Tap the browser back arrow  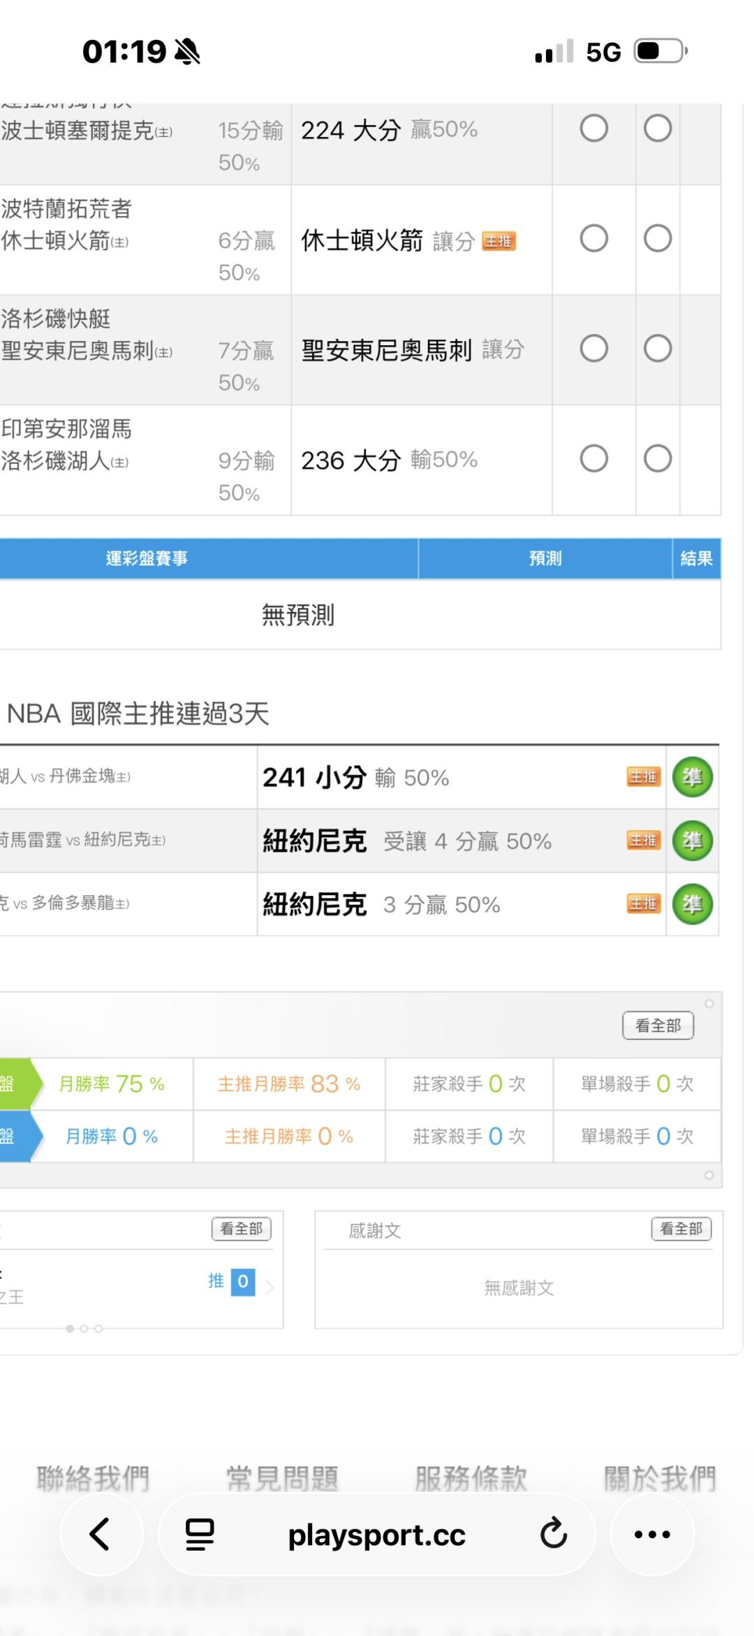[x=100, y=1535]
